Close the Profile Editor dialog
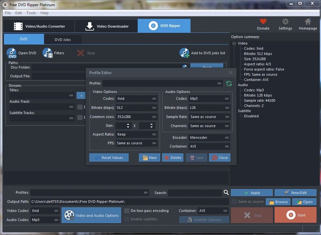Screen dimensions: 321x235 (231, 73)
